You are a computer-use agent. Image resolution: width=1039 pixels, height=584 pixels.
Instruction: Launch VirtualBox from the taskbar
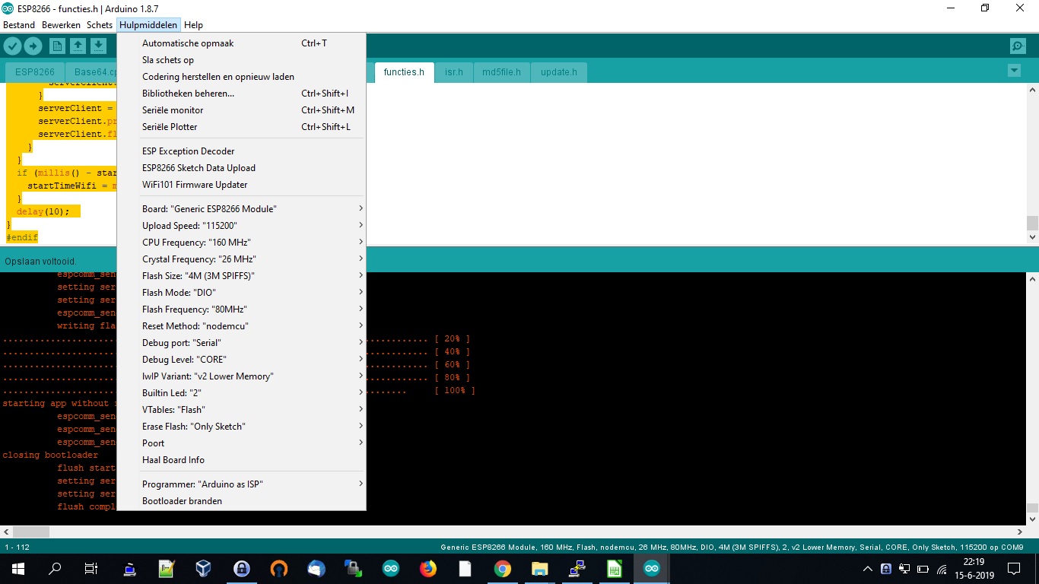[x=203, y=568]
